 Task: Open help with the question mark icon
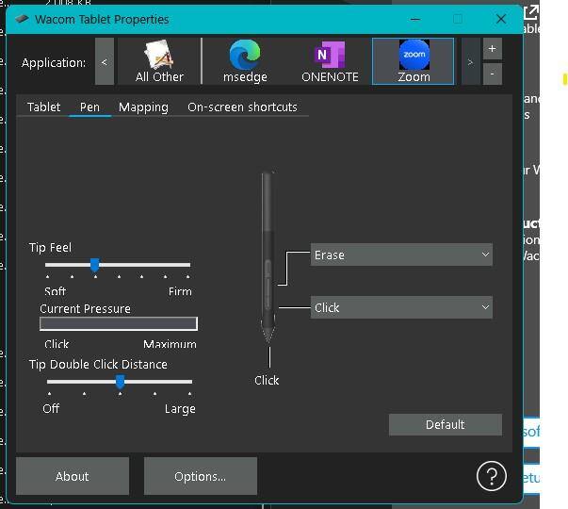492,476
